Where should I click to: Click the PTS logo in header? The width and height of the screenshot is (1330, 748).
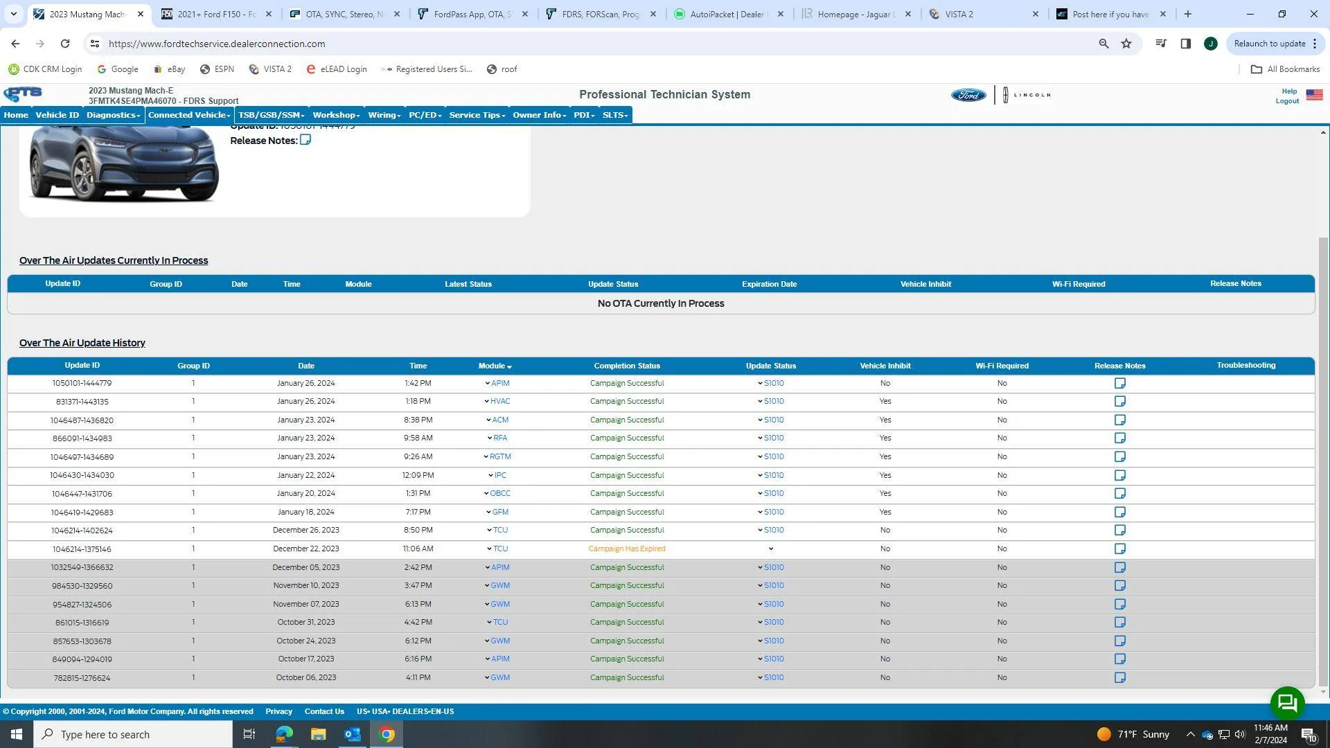(23, 94)
